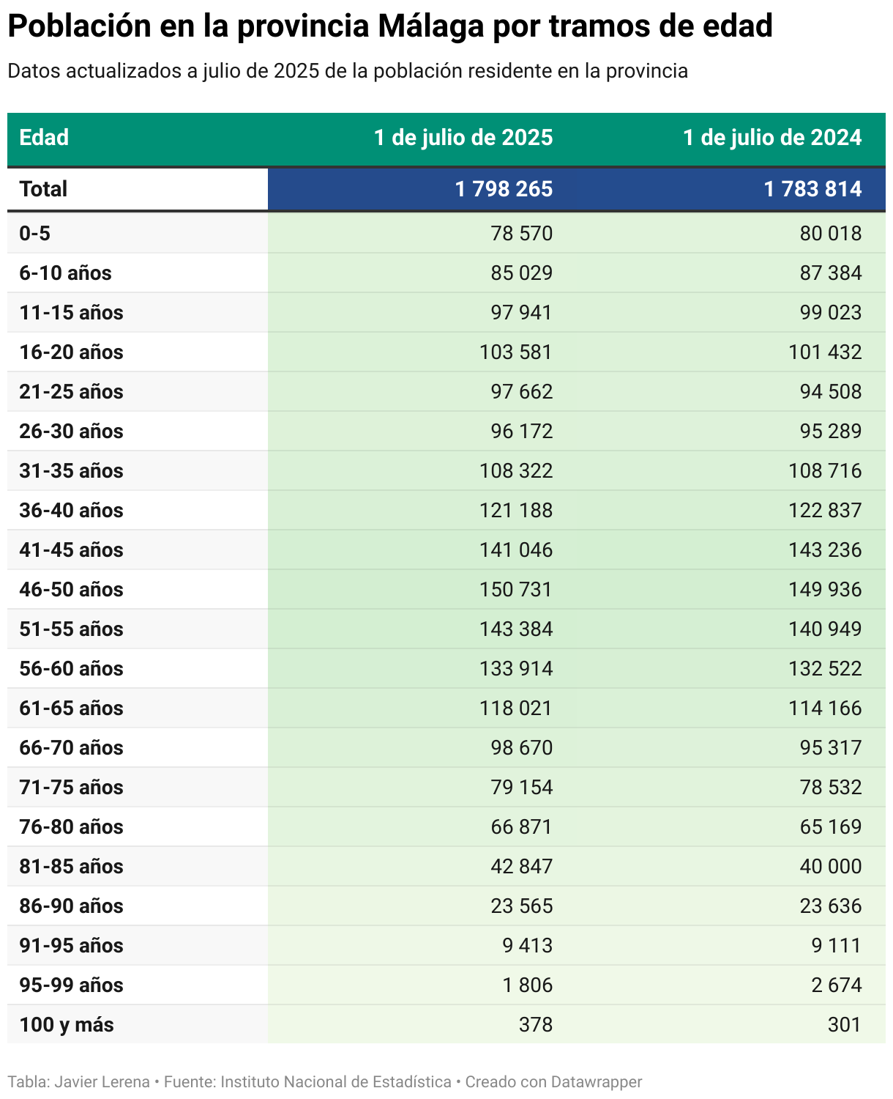Click the 2025 value for '76-80 años'
Screen dimensions: 893x1099
pos(522,826)
